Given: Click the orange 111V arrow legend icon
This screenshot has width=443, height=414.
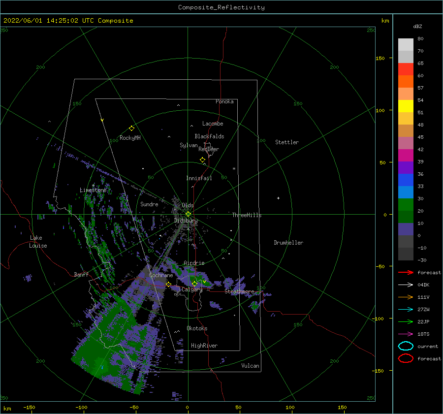Looking at the screenshot, I should 406,297.
